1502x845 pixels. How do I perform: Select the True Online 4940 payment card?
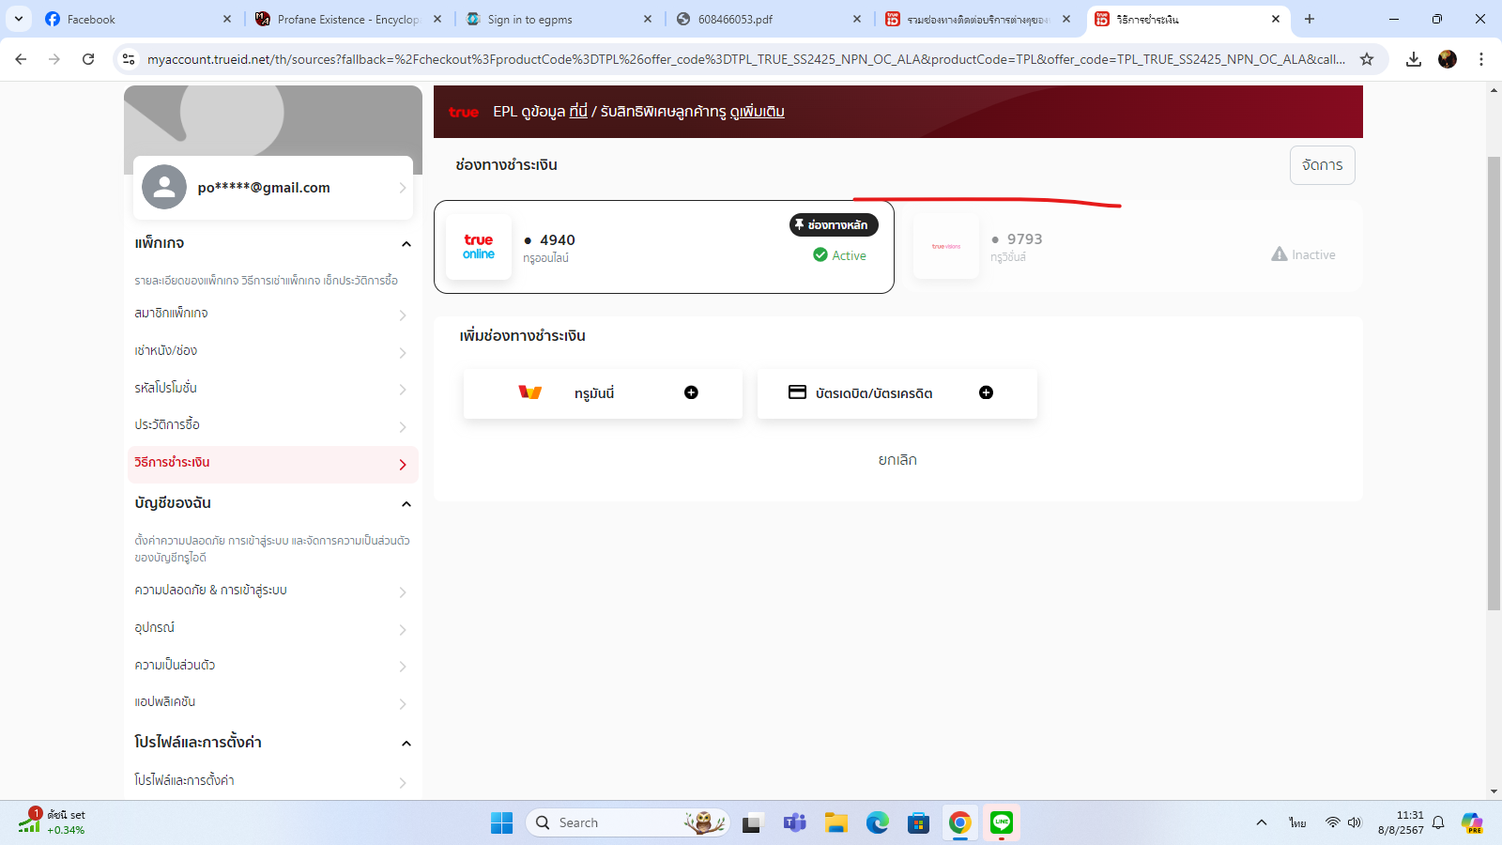tap(664, 247)
